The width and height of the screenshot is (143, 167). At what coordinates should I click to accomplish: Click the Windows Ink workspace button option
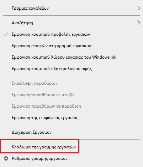[x=71, y=57]
